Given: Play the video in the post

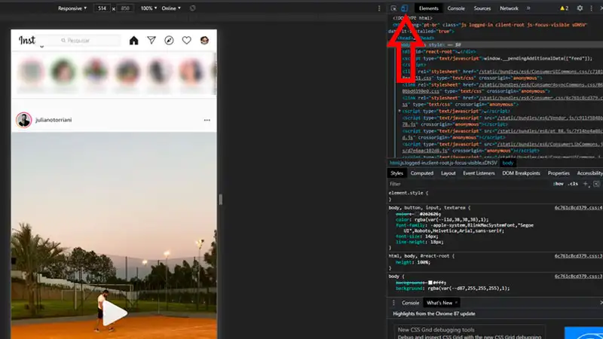Looking at the screenshot, I should (x=114, y=314).
